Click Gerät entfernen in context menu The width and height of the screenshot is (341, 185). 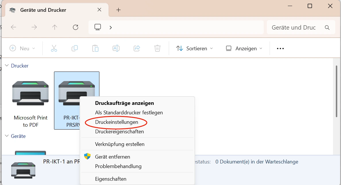coord(112,157)
